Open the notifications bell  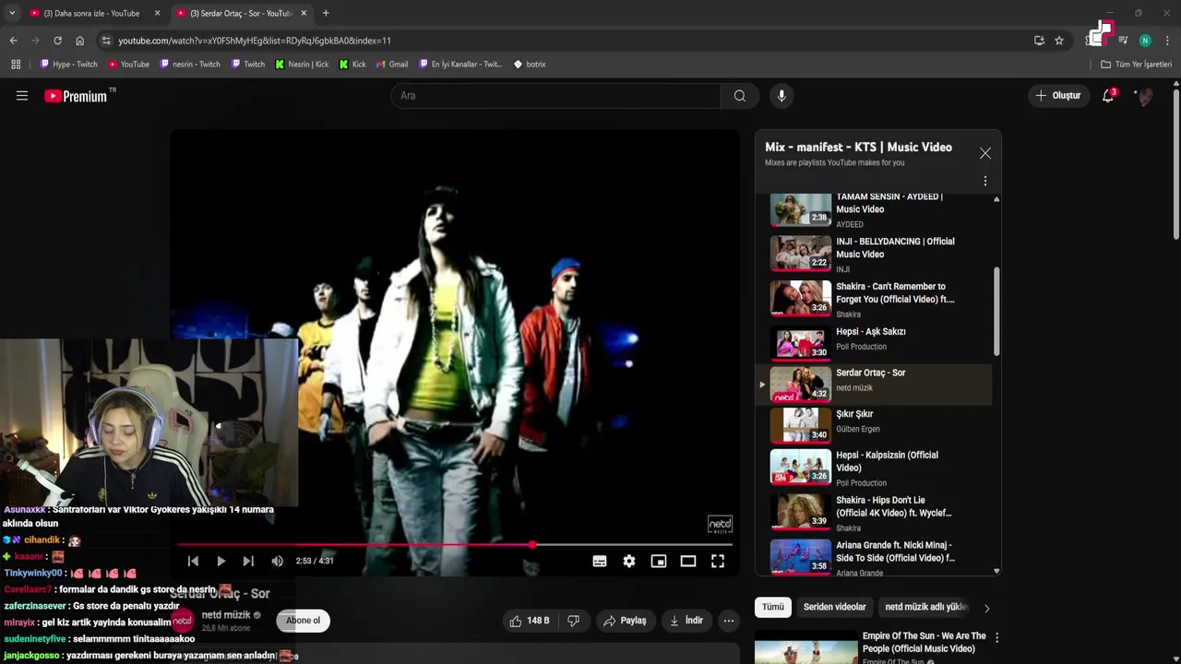click(1108, 96)
